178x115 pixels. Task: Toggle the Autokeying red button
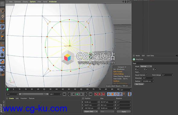[x=100, y=94]
